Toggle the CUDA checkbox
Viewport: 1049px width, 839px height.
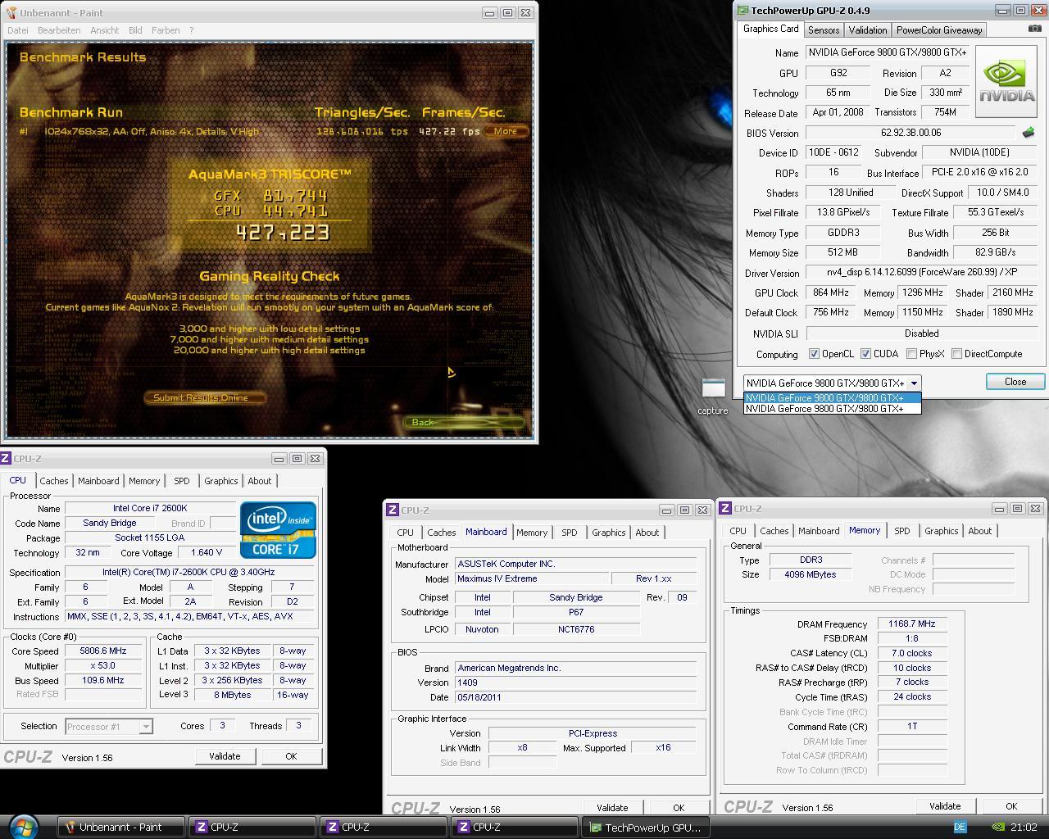tap(865, 354)
